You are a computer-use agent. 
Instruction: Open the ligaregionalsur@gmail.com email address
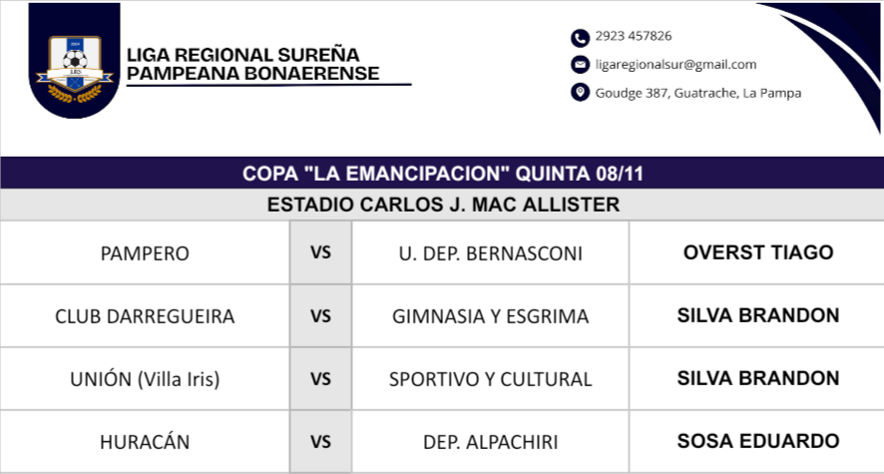click(x=675, y=65)
